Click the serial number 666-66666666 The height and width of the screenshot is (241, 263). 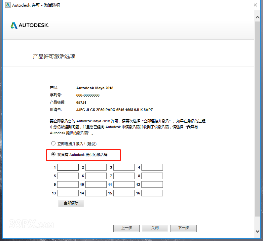88,95
